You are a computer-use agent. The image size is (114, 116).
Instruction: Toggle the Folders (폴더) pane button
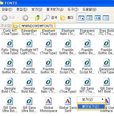click(x=67, y=18)
